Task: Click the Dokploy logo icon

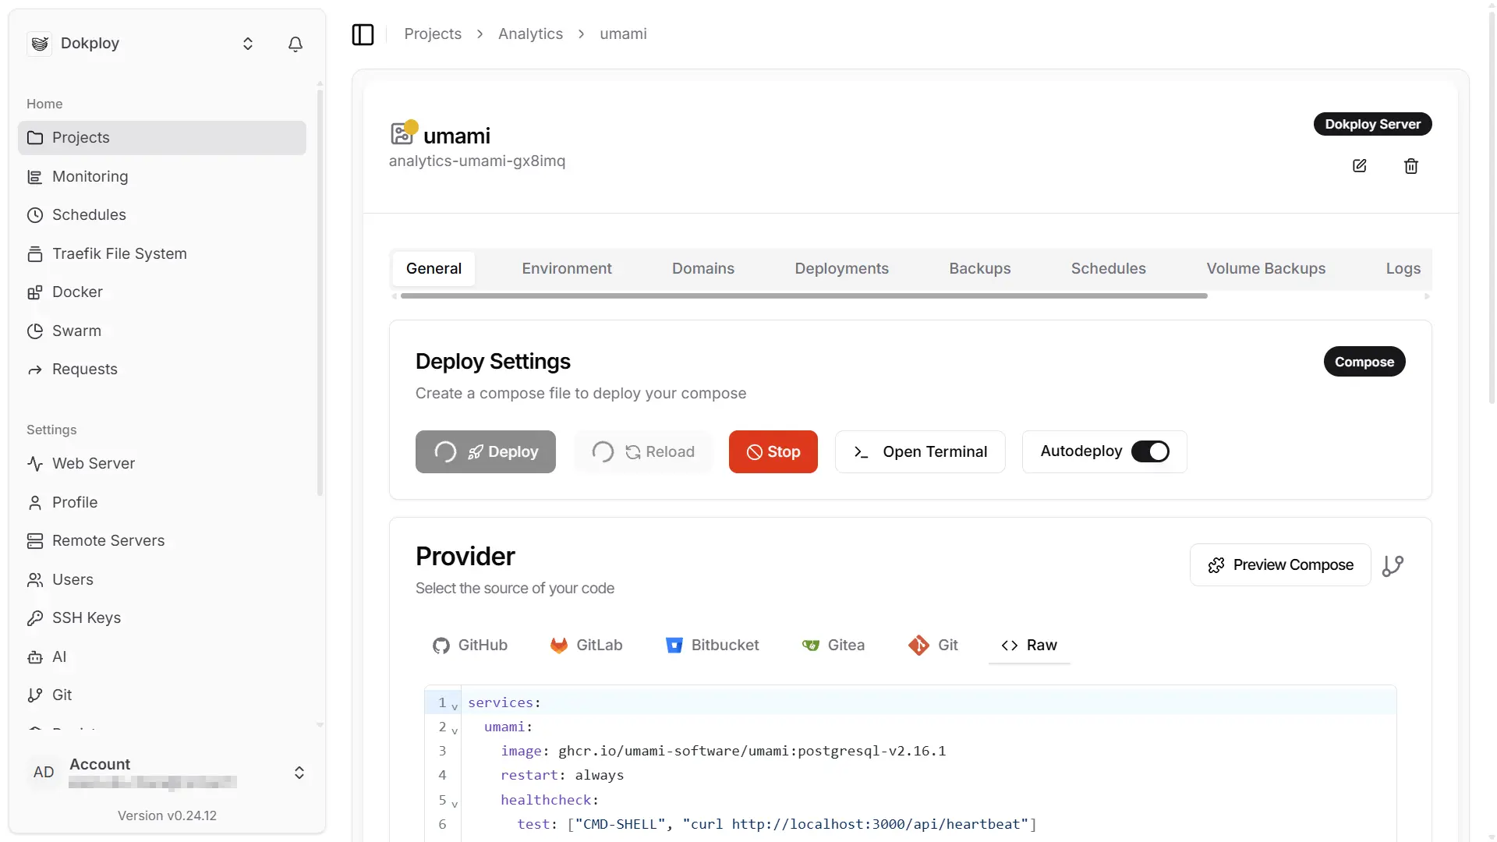Action: tap(40, 44)
